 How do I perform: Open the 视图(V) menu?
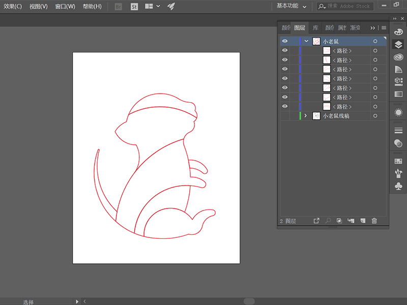(x=39, y=7)
